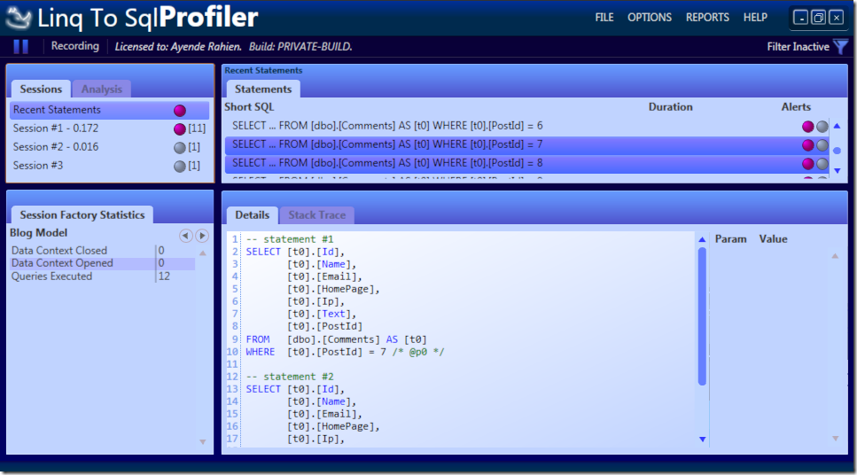Click the Value column header
This screenshot has height=475, width=857.
[x=774, y=239]
